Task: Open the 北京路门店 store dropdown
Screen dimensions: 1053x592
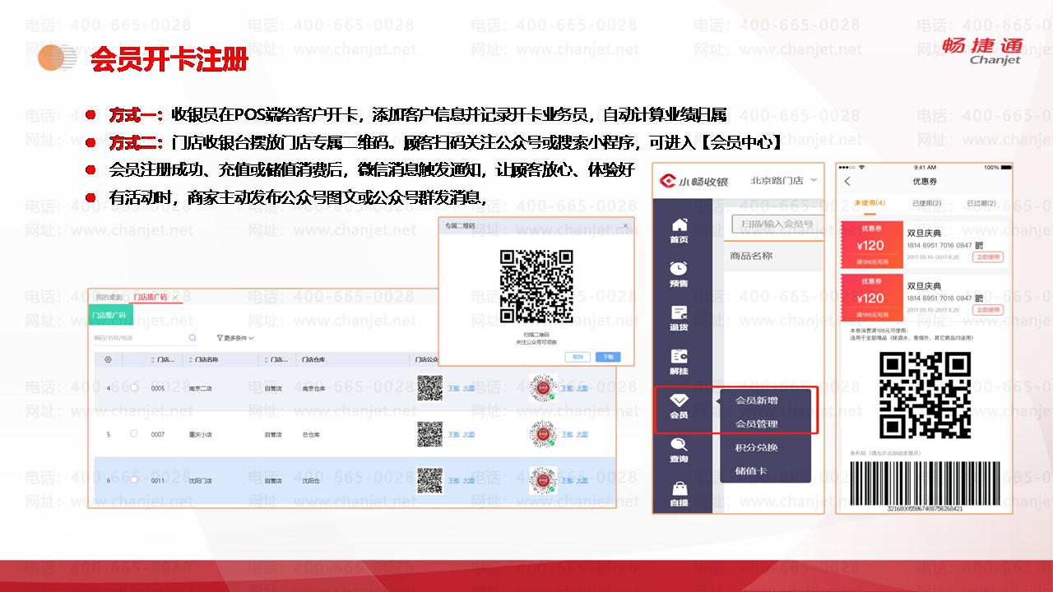Action: tap(784, 181)
